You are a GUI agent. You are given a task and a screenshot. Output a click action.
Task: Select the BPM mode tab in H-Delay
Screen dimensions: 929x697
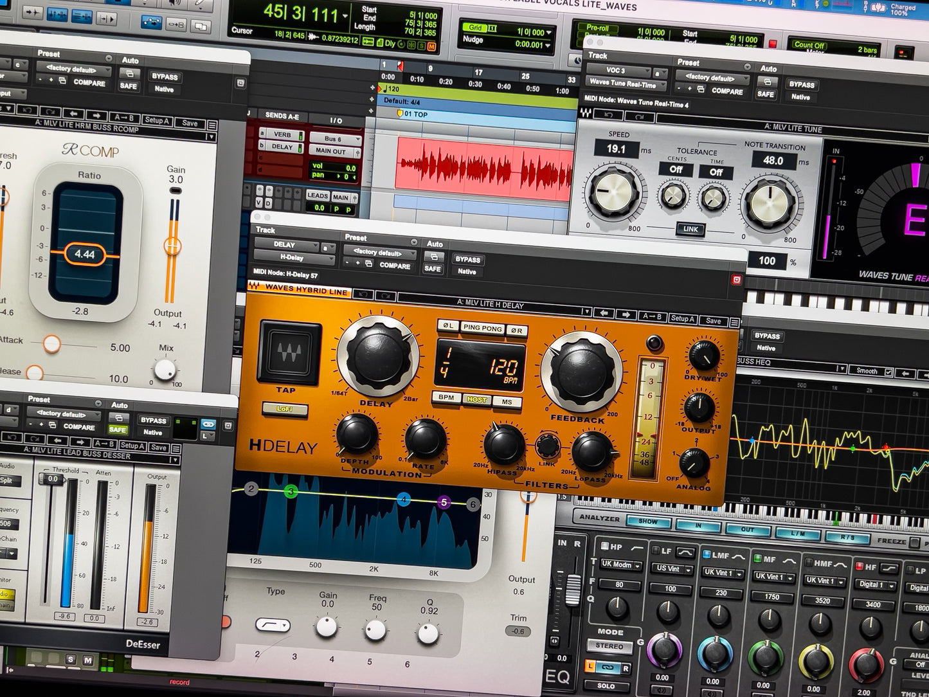[x=446, y=397]
